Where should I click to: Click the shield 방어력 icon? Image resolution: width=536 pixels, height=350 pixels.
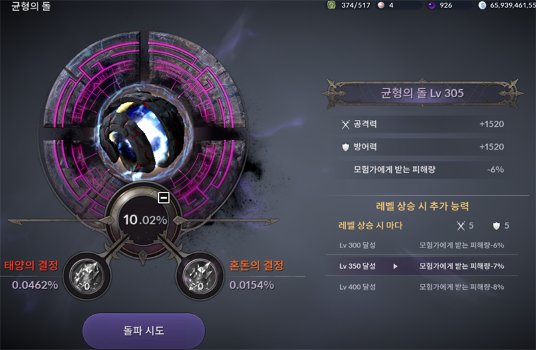pyautogui.click(x=346, y=147)
